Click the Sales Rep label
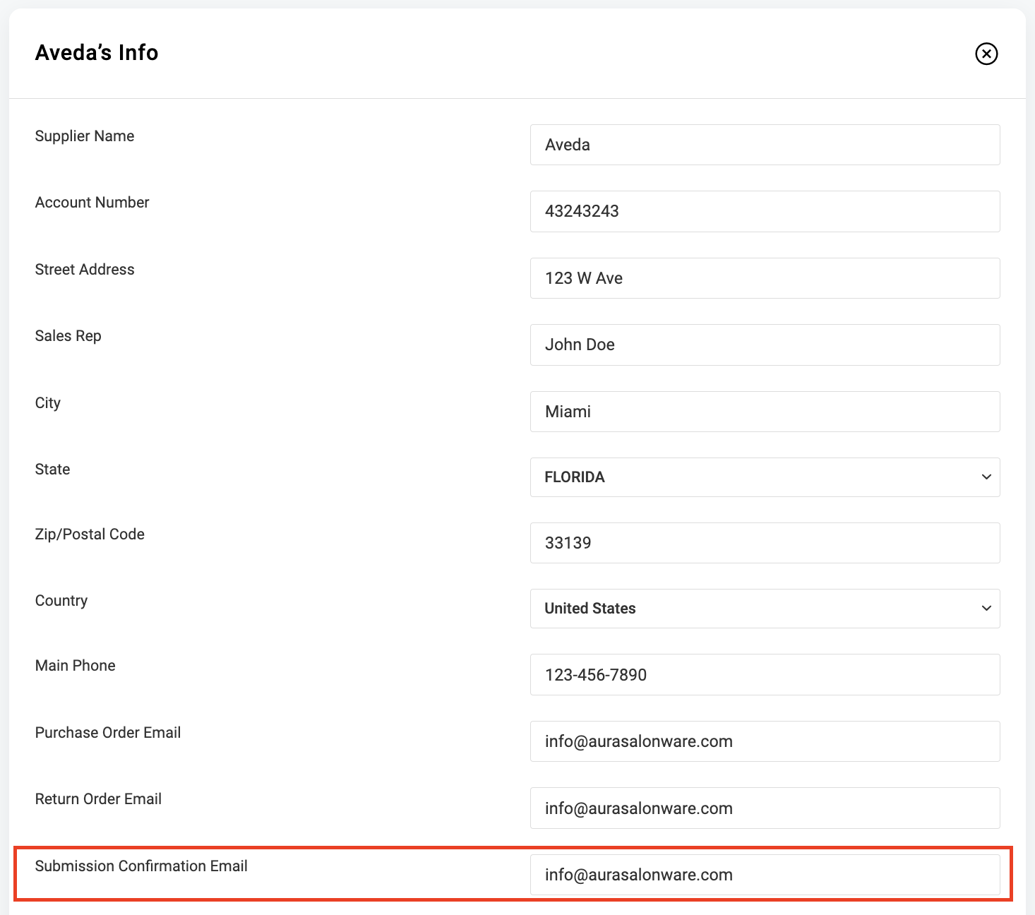Viewport: 1035px width, 915px height. coord(68,336)
